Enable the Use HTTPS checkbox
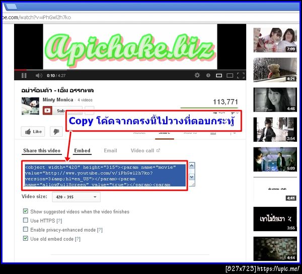The height and width of the screenshot is (274, 302). 26,220
